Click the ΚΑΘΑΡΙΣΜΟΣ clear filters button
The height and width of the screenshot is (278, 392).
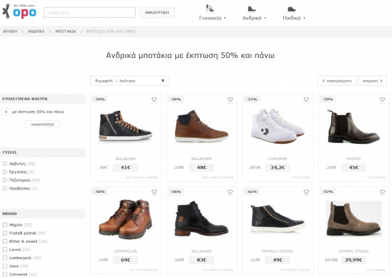click(x=42, y=124)
